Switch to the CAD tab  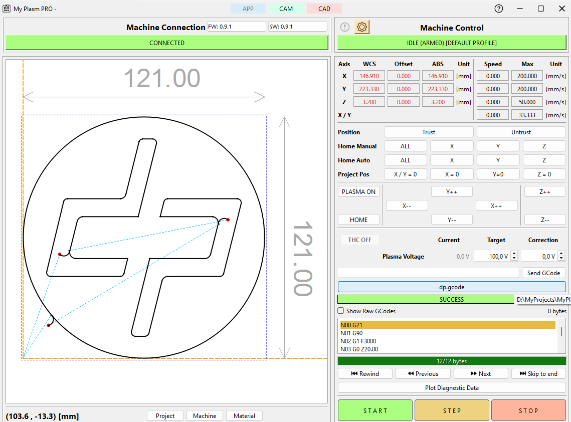pos(324,9)
